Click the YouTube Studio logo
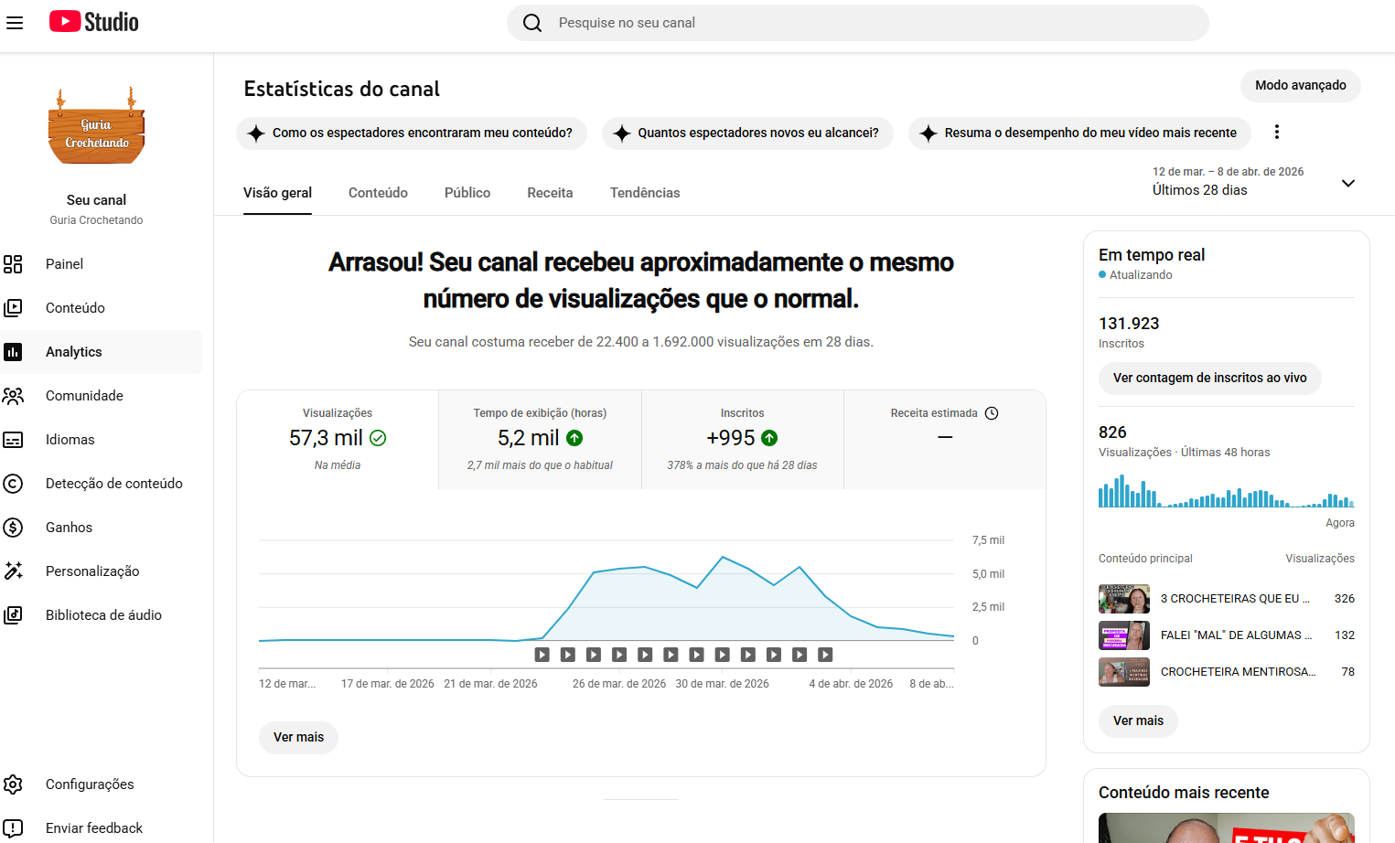Image resolution: width=1395 pixels, height=843 pixels. 94,22
